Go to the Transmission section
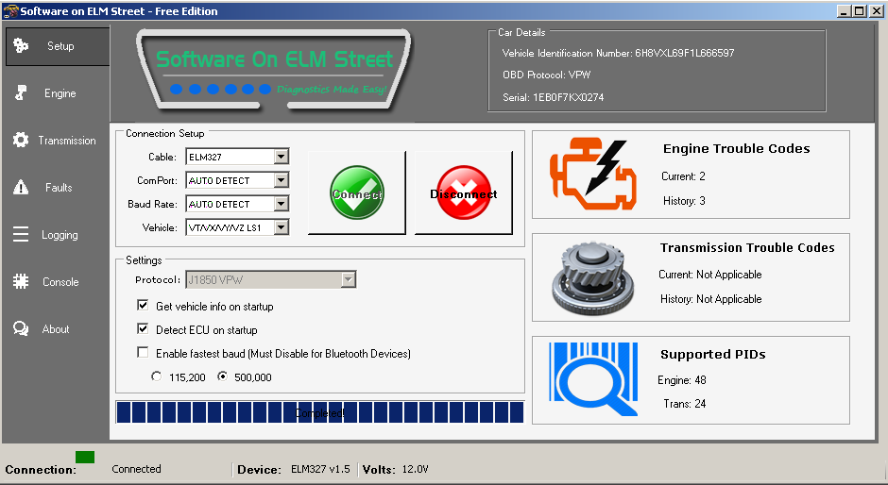The image size is (888, 485). coord(58,140)
